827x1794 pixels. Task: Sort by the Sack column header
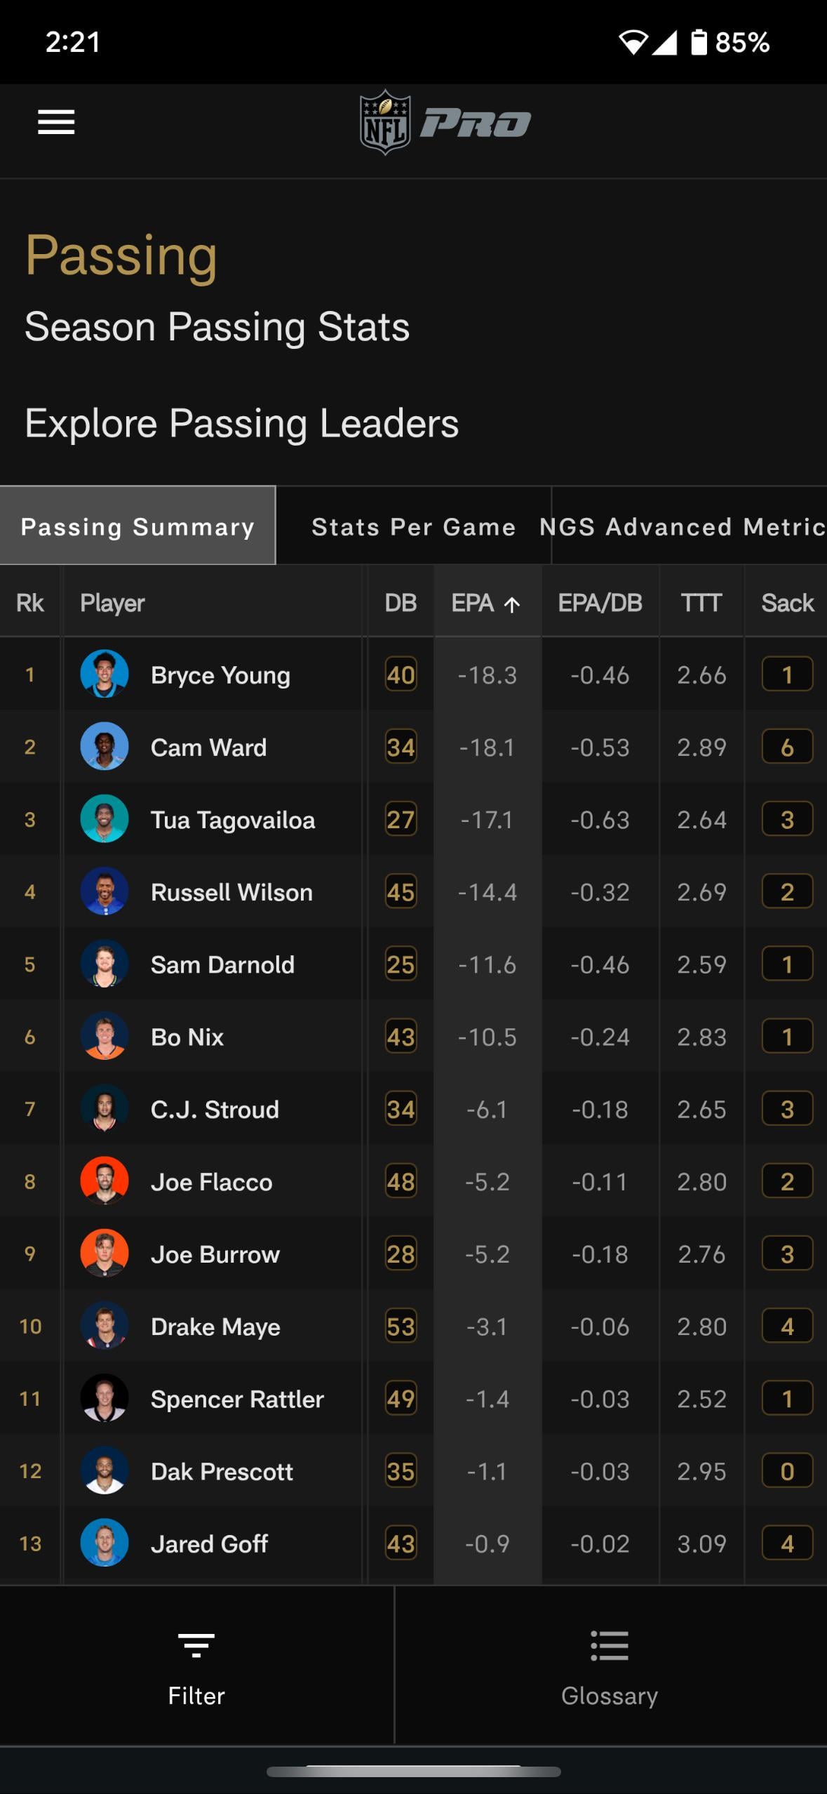click(787, 603)
